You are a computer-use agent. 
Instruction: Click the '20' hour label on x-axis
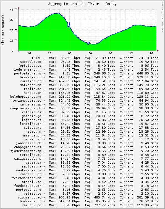(49, 53)
